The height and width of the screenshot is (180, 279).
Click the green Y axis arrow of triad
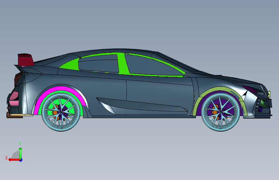click(21, 153)
